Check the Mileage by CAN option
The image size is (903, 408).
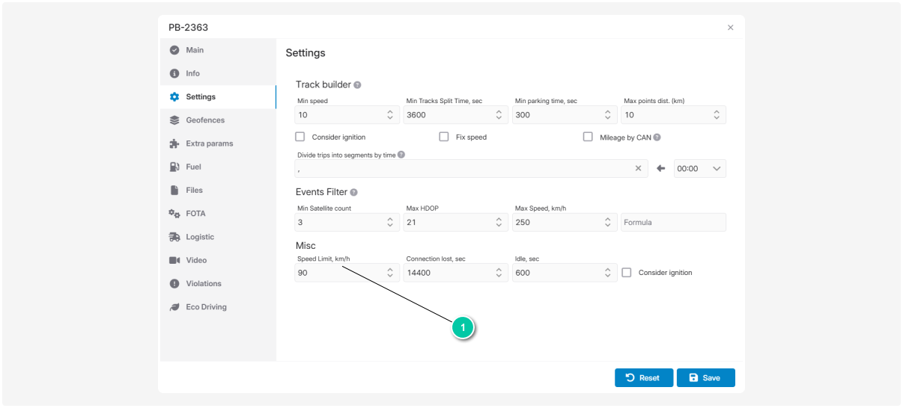[x=588, y=137]
